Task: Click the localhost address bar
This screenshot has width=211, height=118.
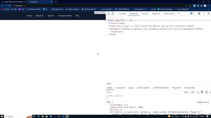Action: point(99,6)
